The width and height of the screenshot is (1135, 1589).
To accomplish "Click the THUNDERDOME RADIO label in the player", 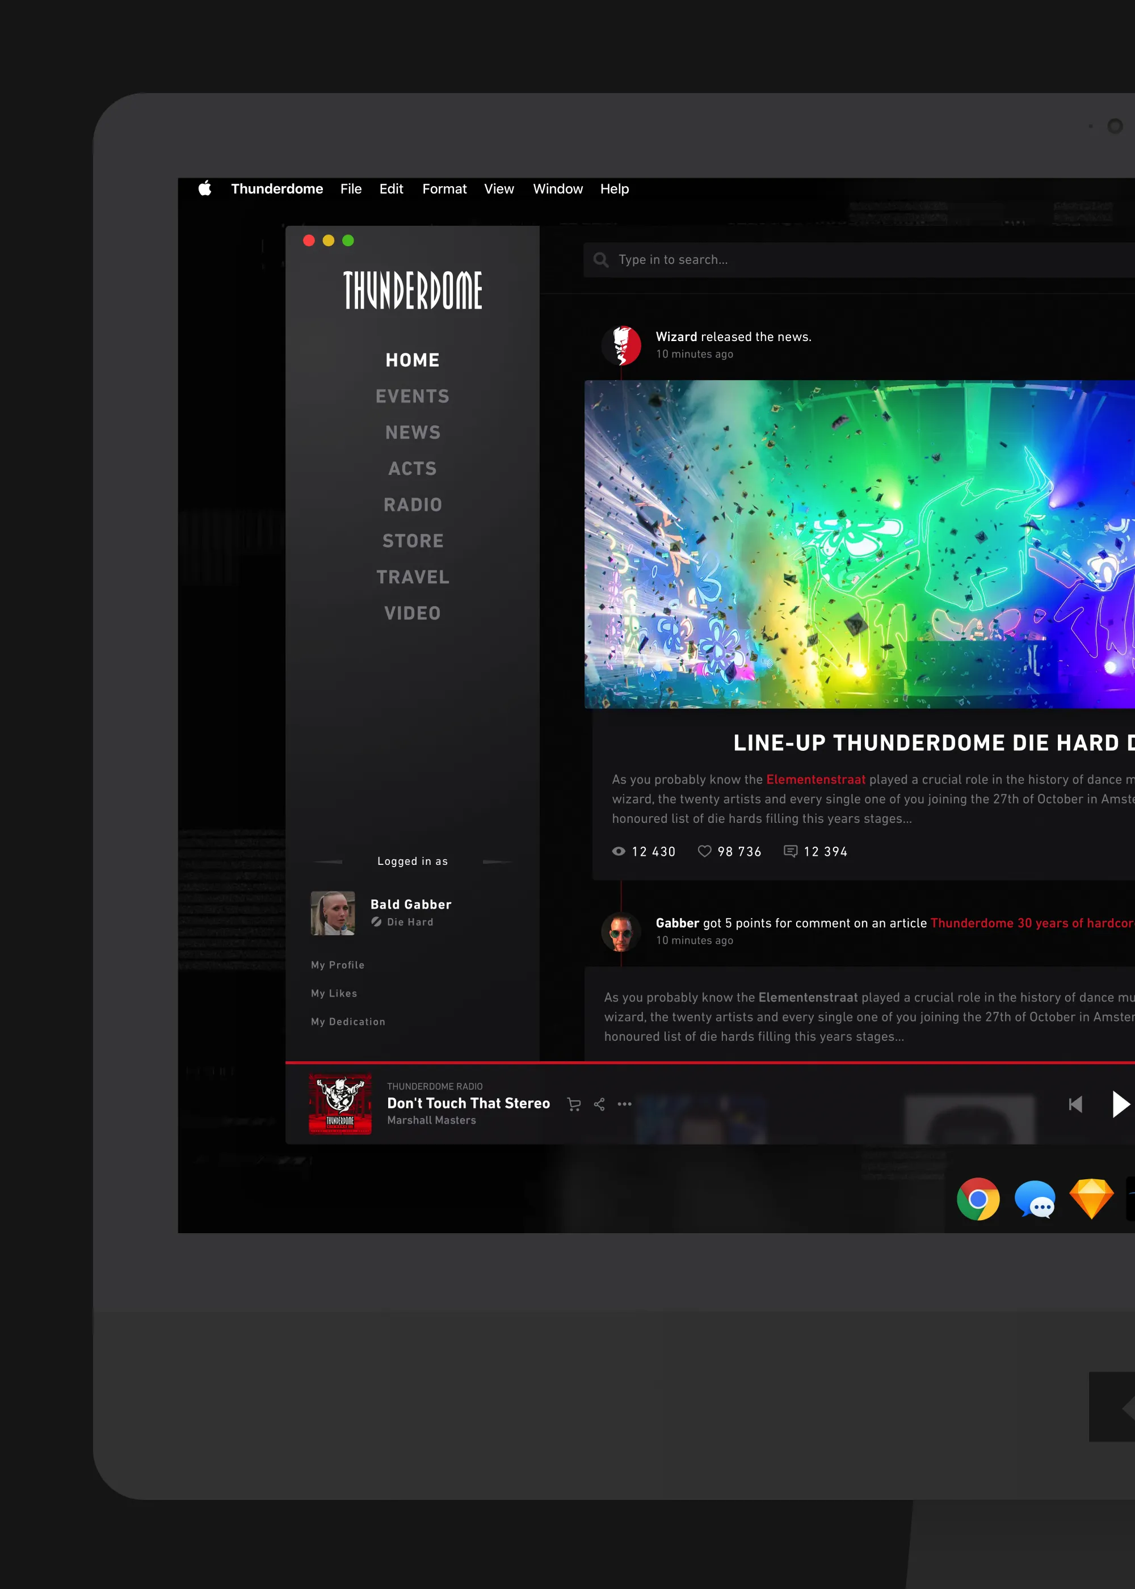I will tap(435, 1087).
